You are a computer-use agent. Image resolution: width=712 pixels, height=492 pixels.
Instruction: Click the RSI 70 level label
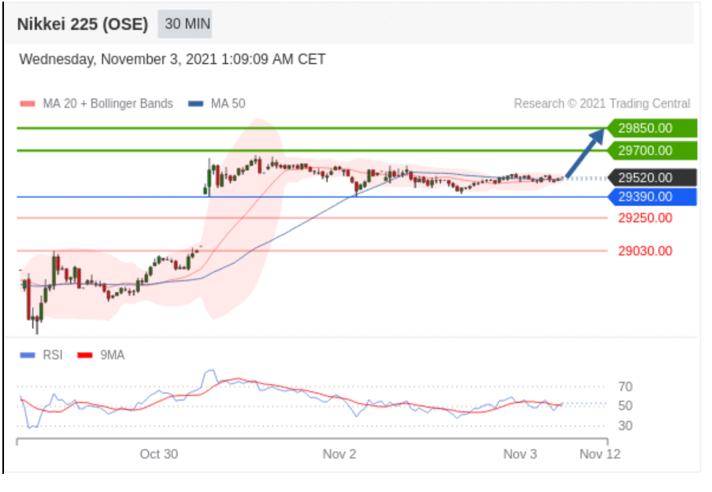click(625, 387)
